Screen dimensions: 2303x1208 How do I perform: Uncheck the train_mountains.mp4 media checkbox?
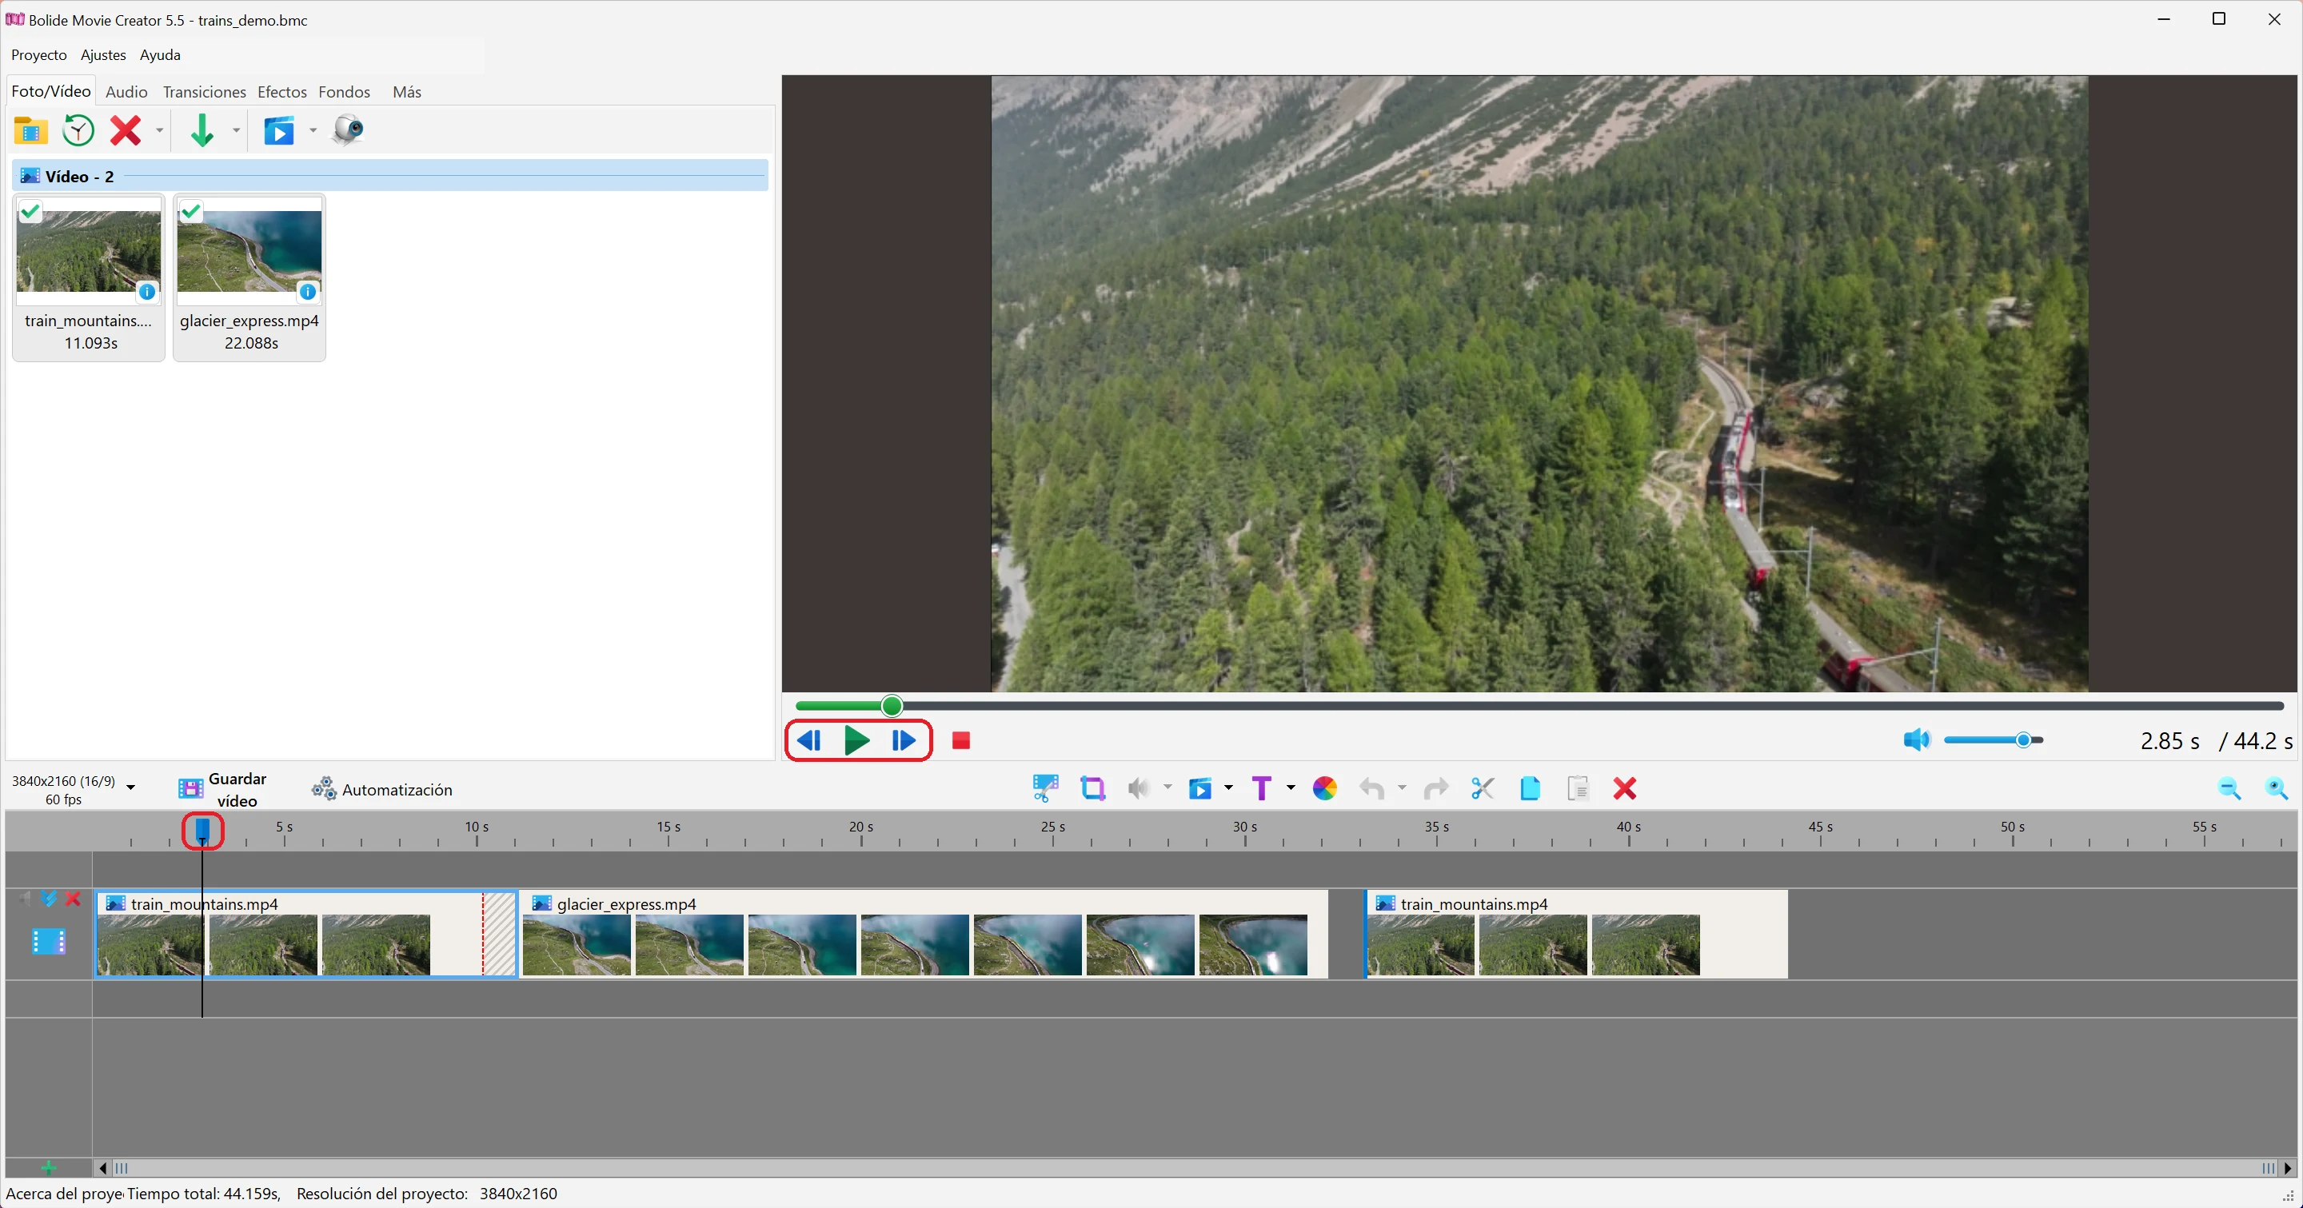(30, 212)
